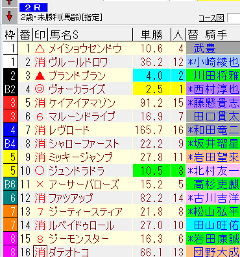Select horse name ケイアイアマゾン

(82, 103)
